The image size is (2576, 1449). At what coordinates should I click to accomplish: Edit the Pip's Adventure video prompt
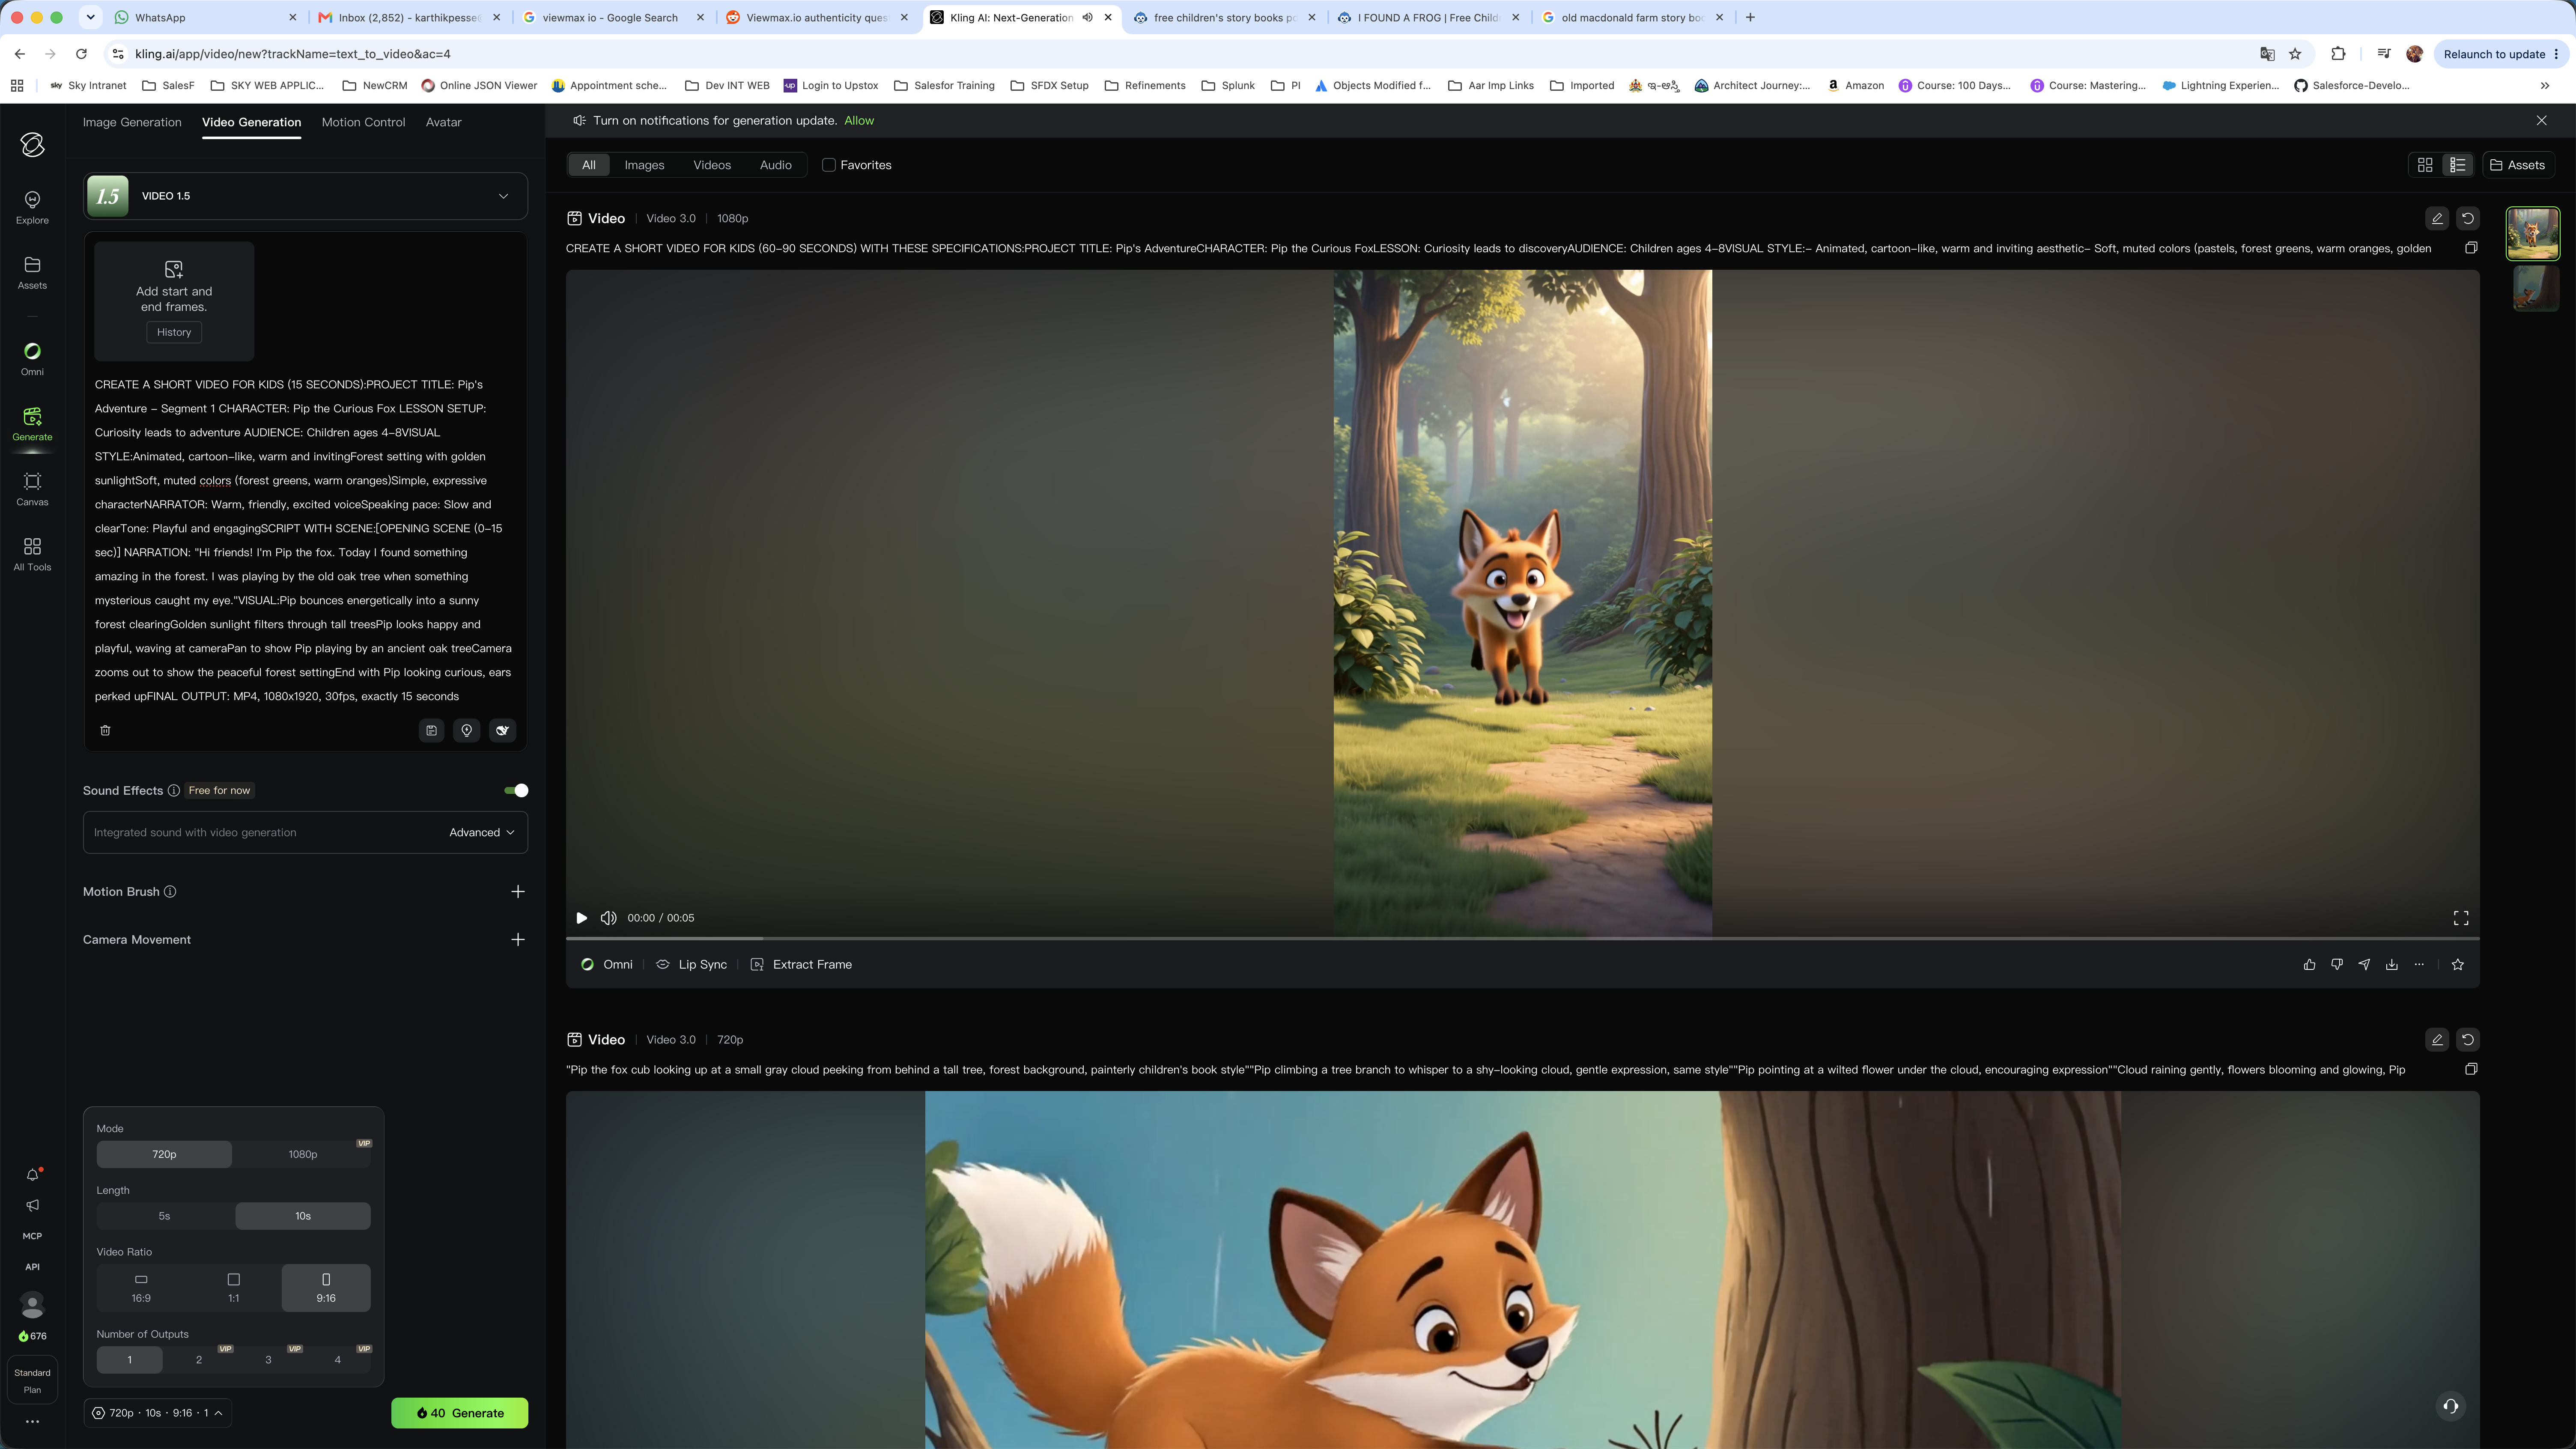pyautogui.click(x=2437, y=218)
